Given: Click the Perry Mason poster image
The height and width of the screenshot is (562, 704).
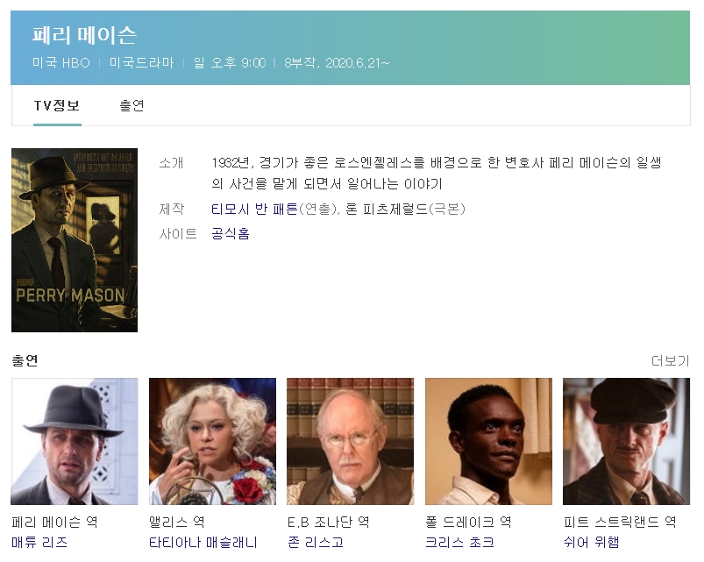Looking at the screenshot, I should [x=75, y=240].
